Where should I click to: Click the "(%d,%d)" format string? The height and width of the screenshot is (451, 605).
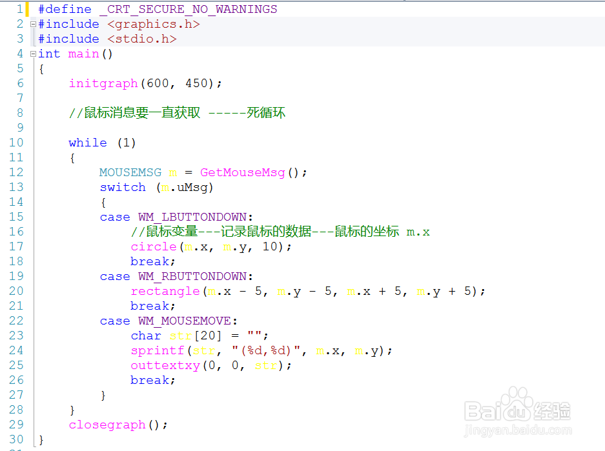coord(266,351)
